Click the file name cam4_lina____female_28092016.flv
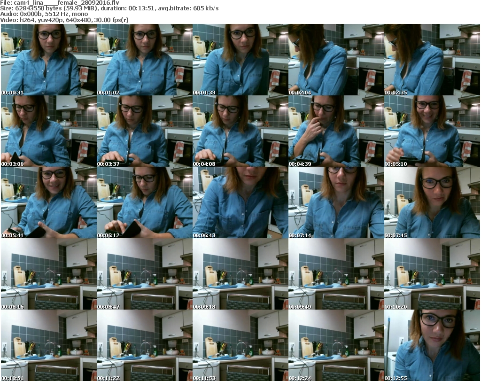 67,3
